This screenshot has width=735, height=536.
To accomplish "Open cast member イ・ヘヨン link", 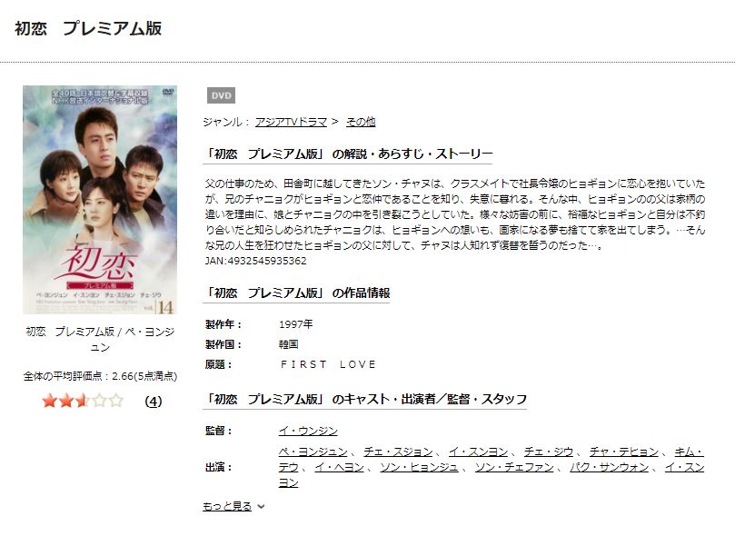I will click(x=339, y=467).
